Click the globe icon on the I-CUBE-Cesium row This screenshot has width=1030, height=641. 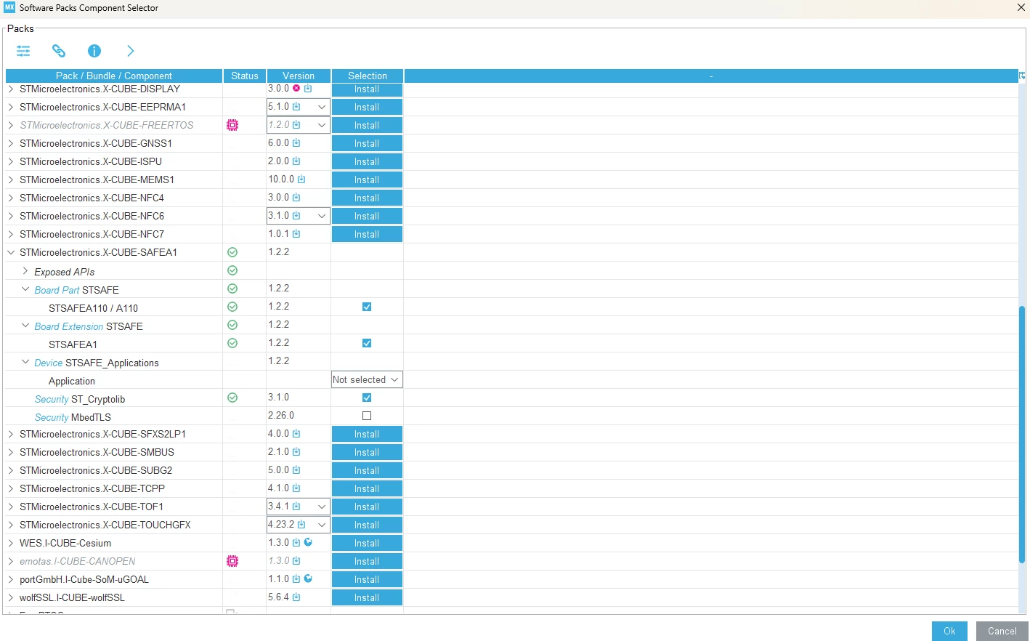[x=308, y=542]
